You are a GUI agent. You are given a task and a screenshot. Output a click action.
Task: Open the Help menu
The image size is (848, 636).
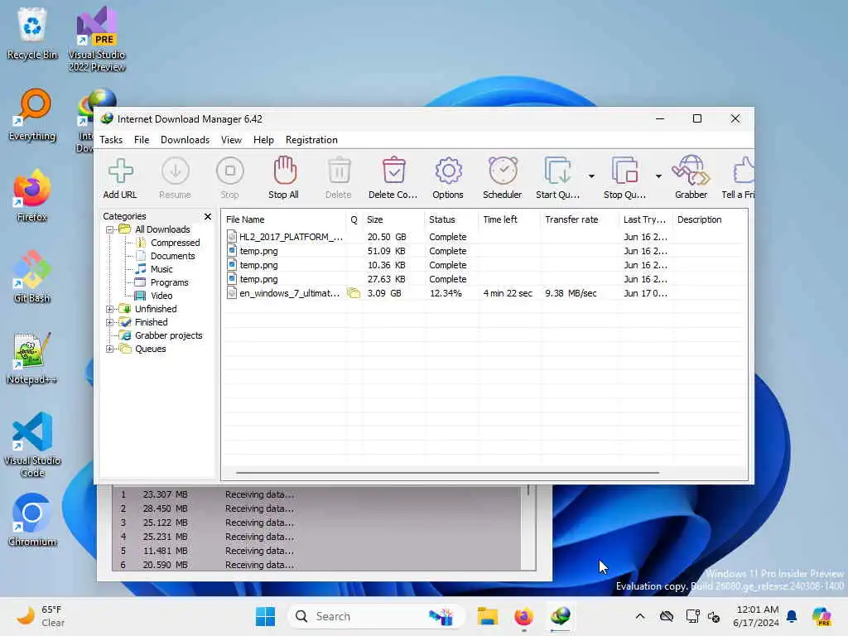263,139
